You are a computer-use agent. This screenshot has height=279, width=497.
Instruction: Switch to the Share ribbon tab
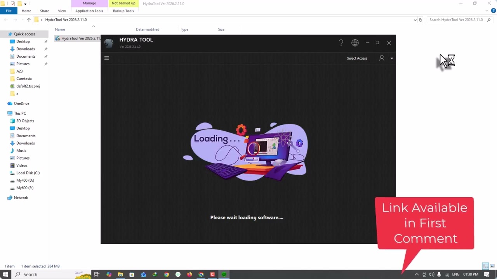coord(44,11)
